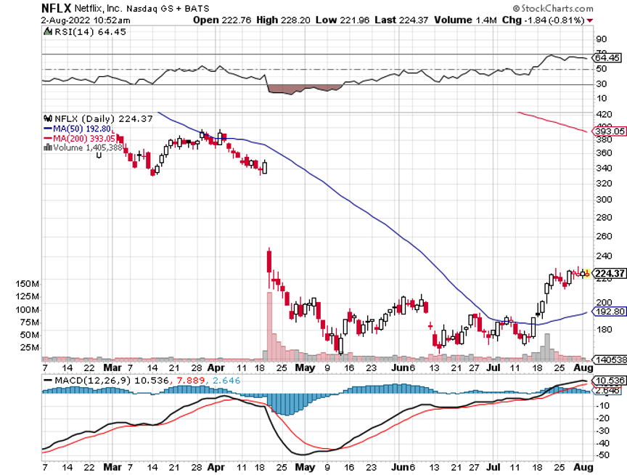Click the volume bars icon in the legend

[48, 147]
